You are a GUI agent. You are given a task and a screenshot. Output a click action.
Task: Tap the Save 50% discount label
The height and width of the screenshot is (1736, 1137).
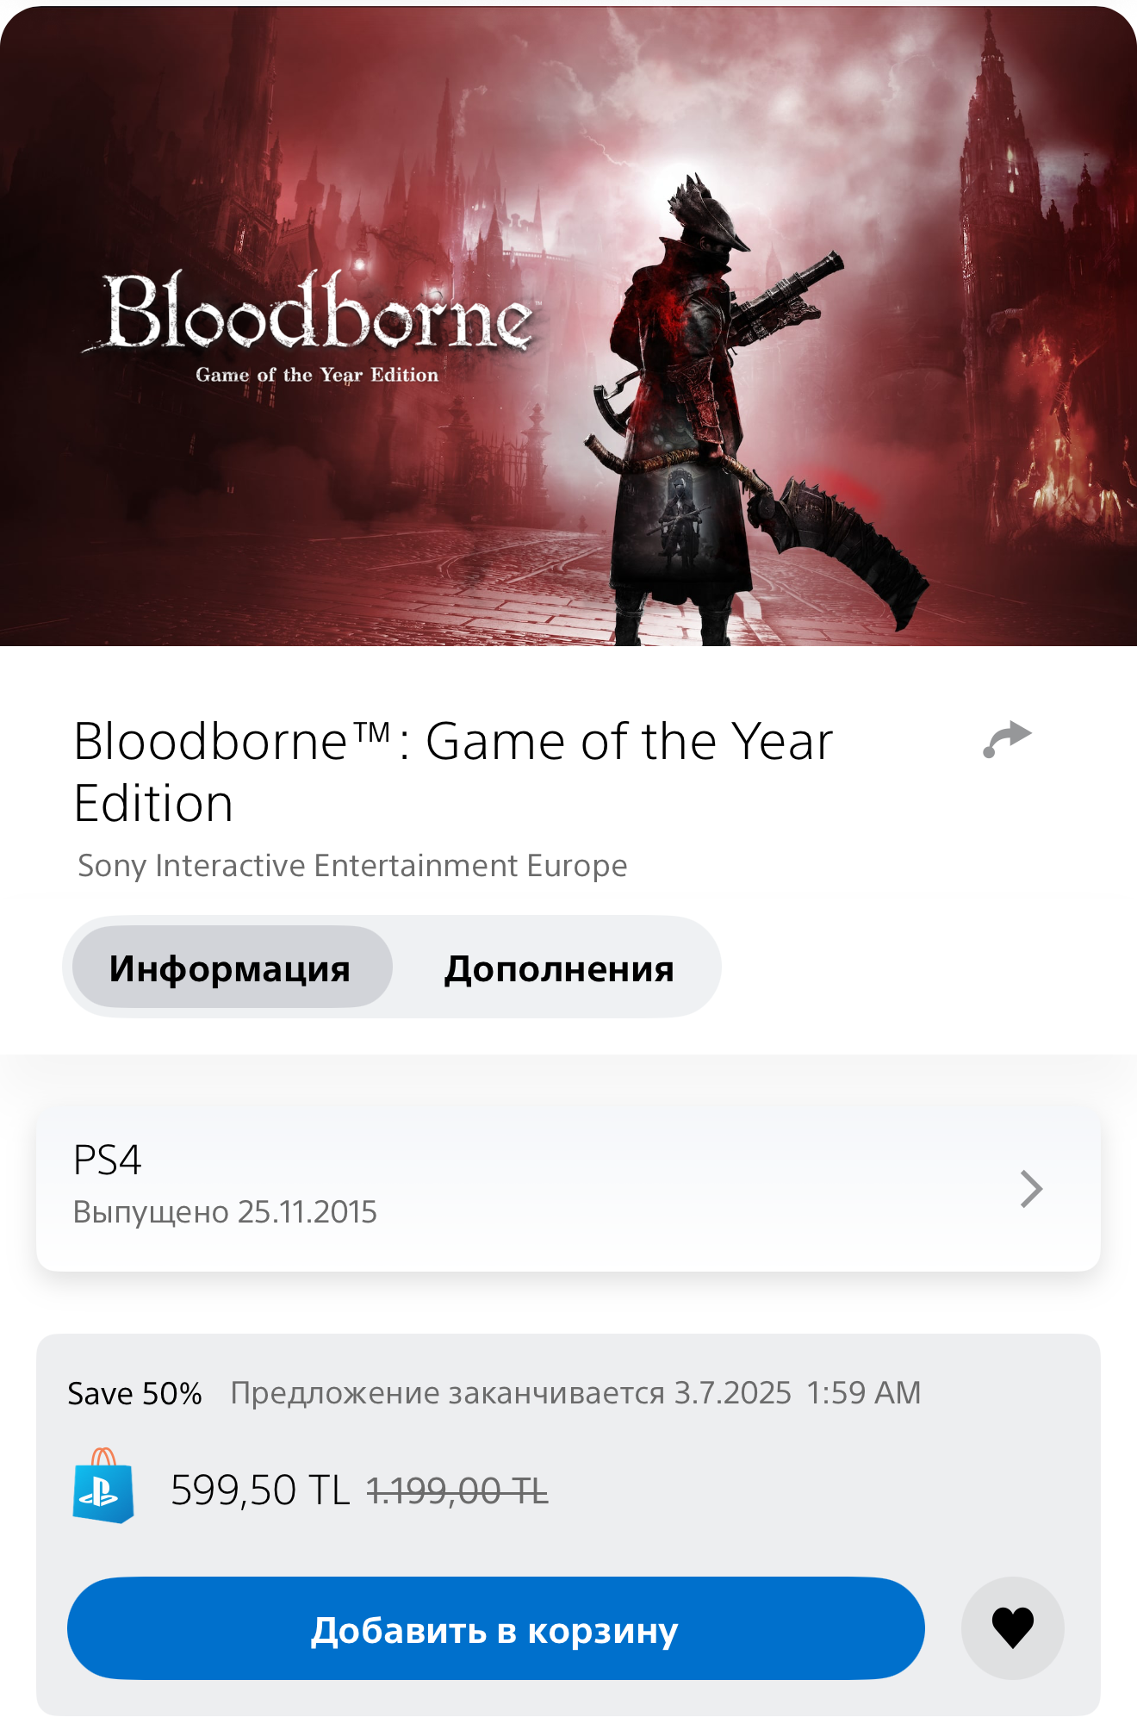click(x=135, y=1393)
